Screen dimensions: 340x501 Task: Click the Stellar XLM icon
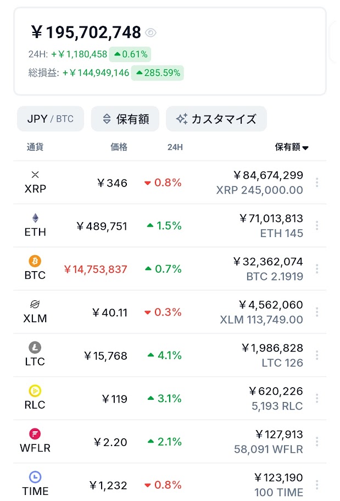(x=35, y=304)
